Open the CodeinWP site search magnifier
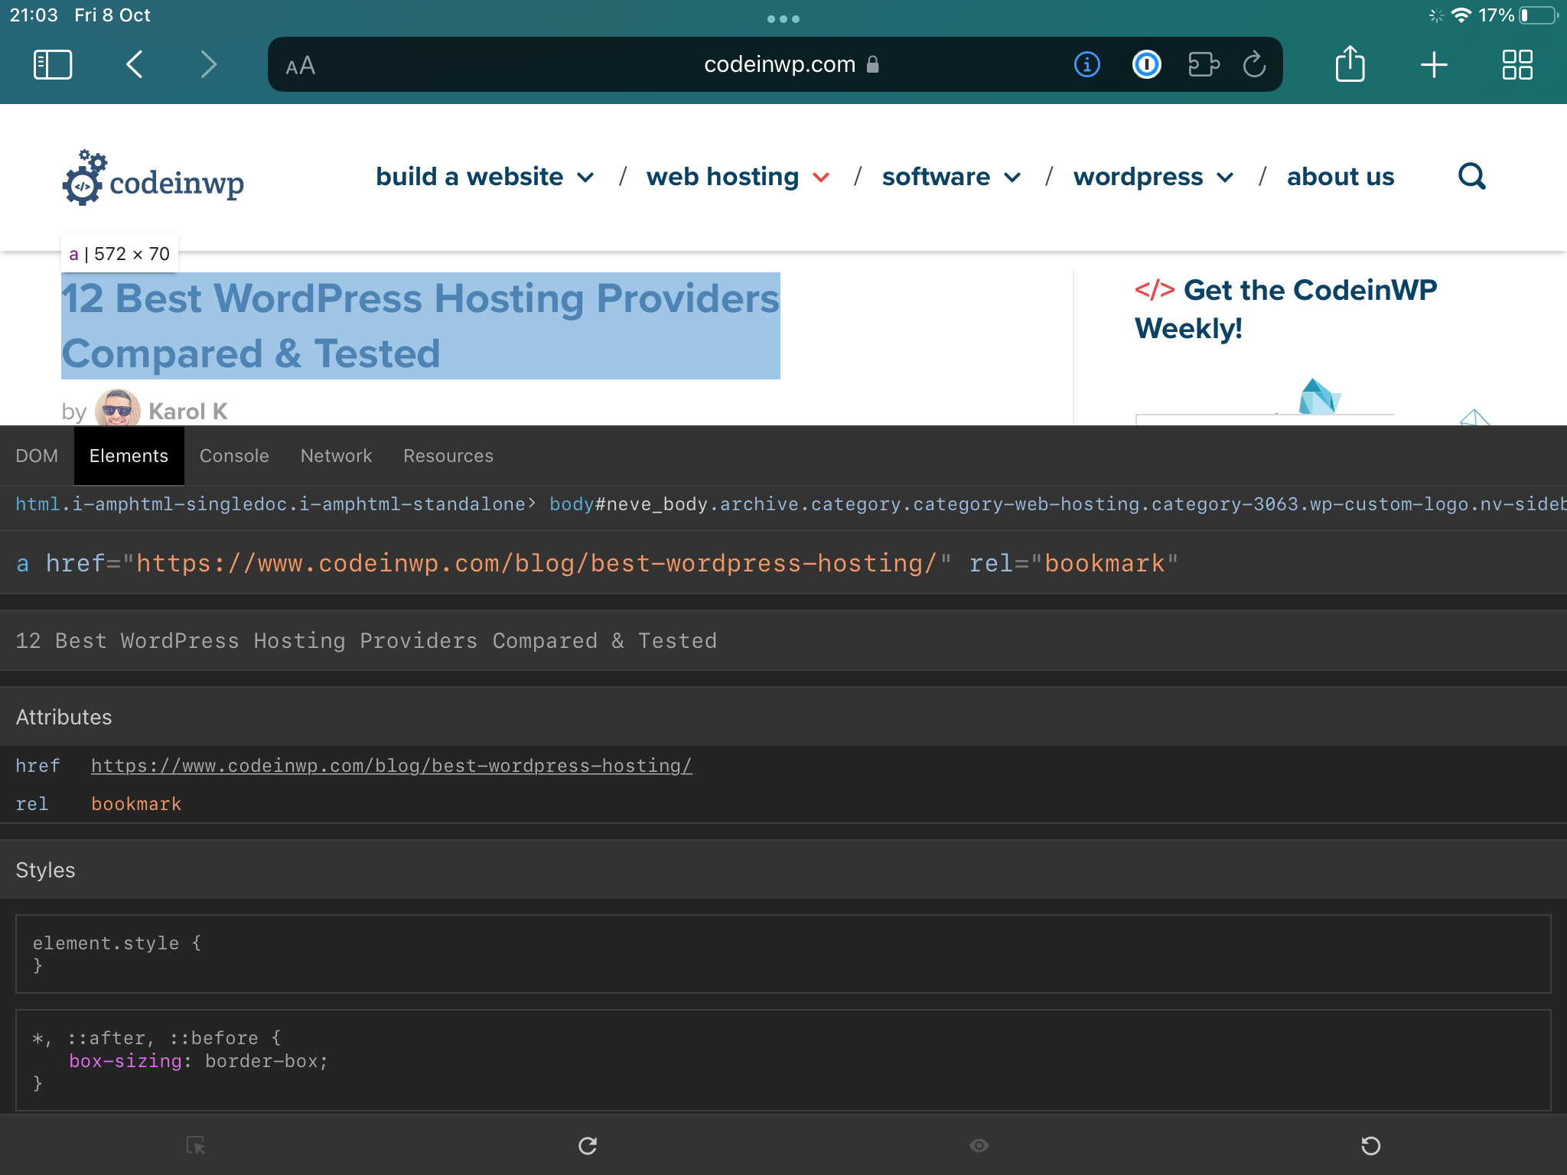Viewport: 1567px width, 1175px height. (1473, 177)
